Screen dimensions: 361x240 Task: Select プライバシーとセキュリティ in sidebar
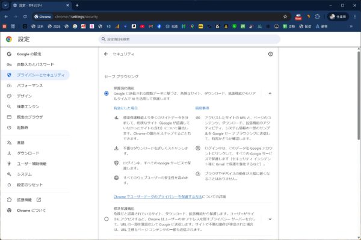coord(35,75)
